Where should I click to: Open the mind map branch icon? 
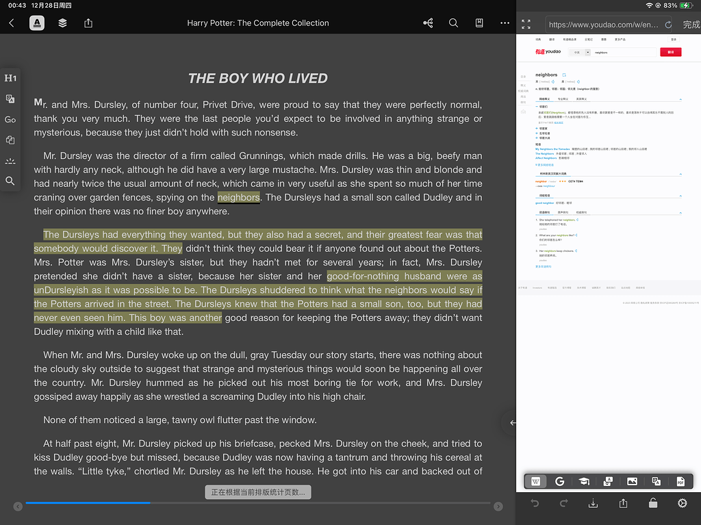coord(428,23)
